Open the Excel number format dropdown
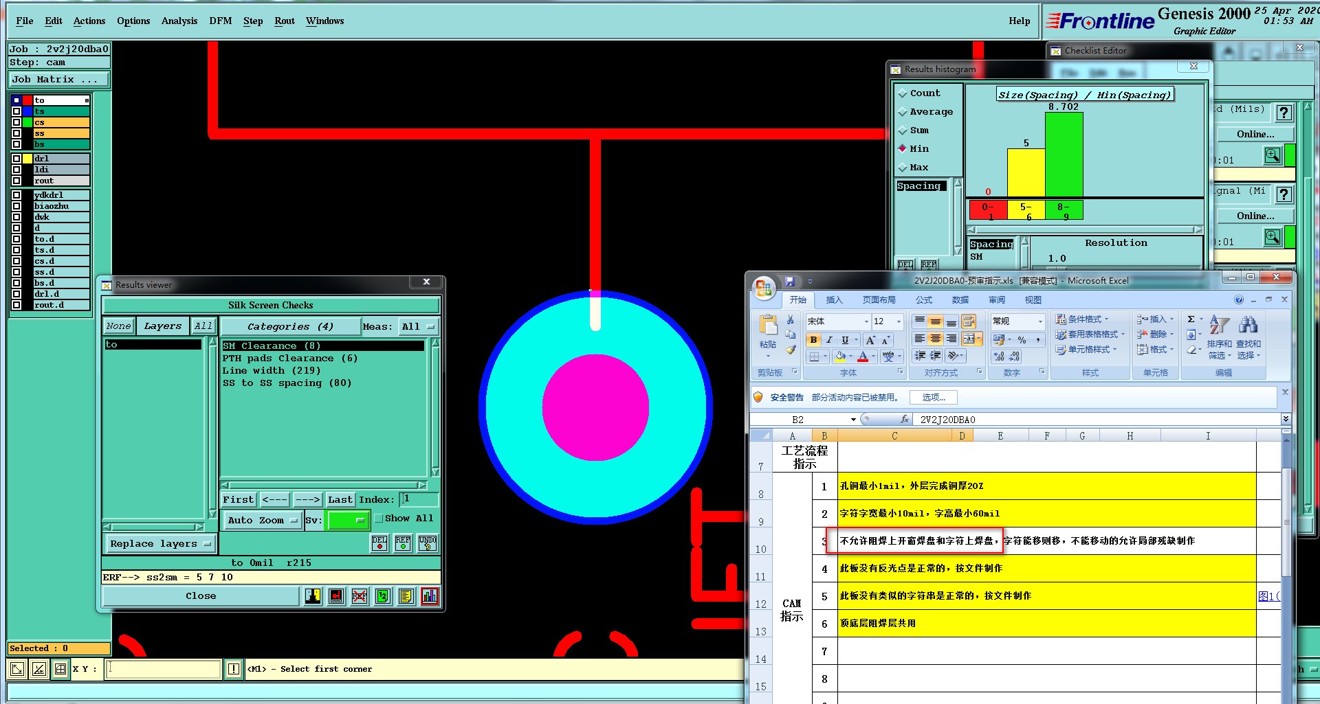 1040,321
